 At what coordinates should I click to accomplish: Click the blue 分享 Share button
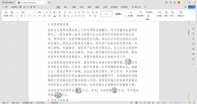pyautogui.click(x=192, y=7)
